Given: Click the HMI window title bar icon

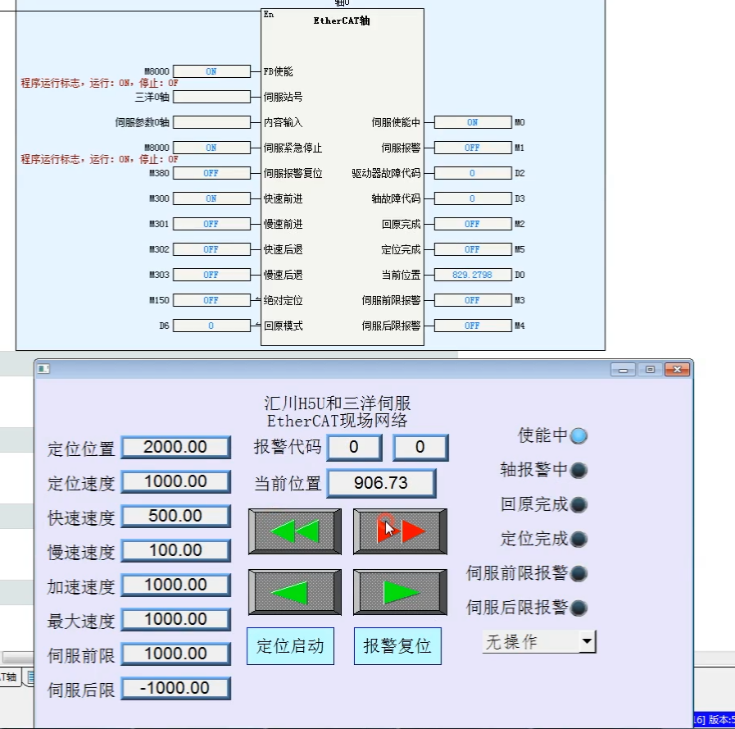Looking at the screenshot, I should [x=43, y=369].
